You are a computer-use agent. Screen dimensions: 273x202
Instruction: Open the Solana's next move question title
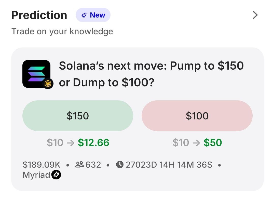click(x=151, y=74)
